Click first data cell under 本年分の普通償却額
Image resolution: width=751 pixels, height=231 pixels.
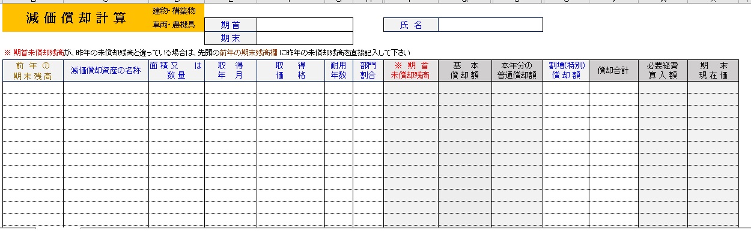(x=517, y=87)
